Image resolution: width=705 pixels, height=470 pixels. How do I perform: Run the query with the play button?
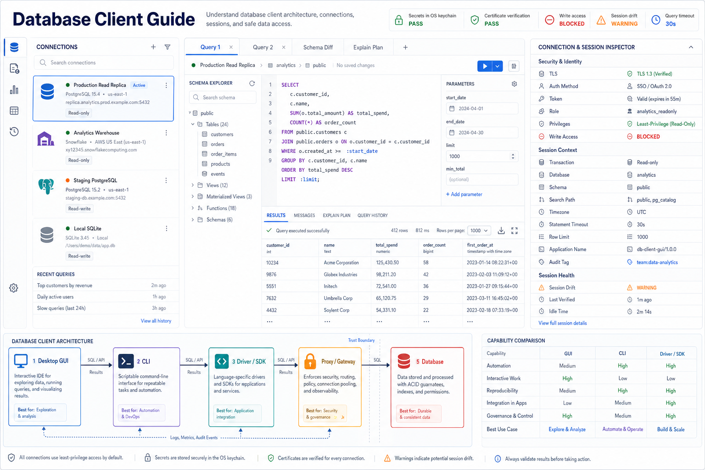pos(485,66)
